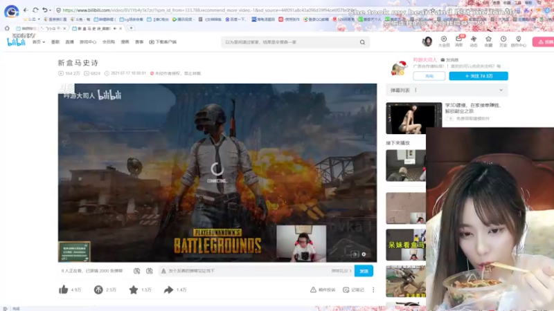Like the video with thumbs-up icon
This screenshot has width=554, height=311.
tap(64, 290)
